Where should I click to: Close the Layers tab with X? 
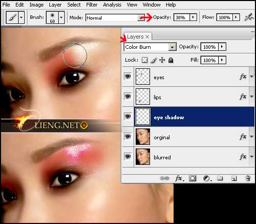coord(147,36)
